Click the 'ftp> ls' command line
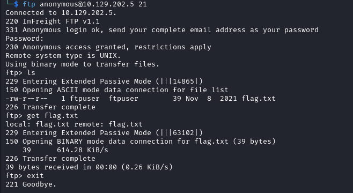Viewport: 353px width, 193px height. point(20,73)
